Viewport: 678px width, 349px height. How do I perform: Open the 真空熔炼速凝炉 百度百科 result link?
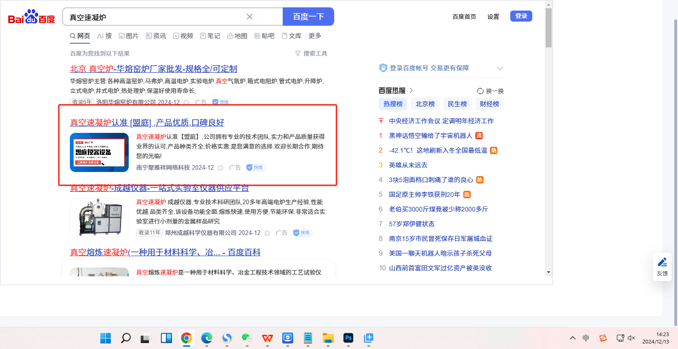[x=165, y=252]
